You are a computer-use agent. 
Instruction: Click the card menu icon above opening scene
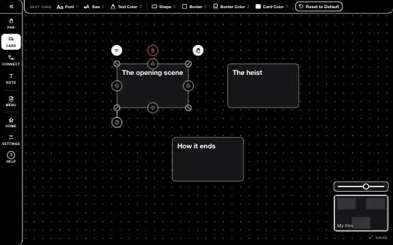[117, 50]
